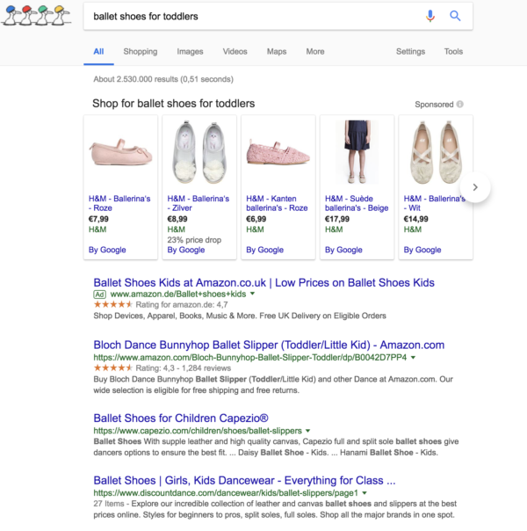This screenshot has width=527, height=531.
Task: Switch to the Images tab
Action: (x=190, y=52)
